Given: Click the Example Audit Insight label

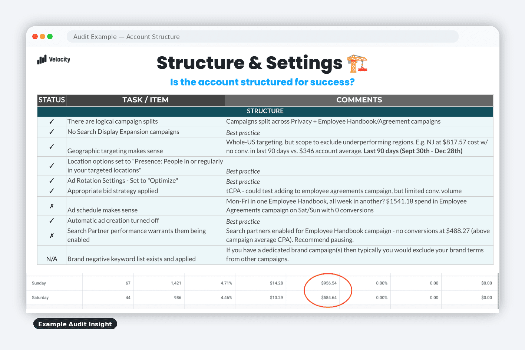Looking at the screenshot, I should 75,324.
